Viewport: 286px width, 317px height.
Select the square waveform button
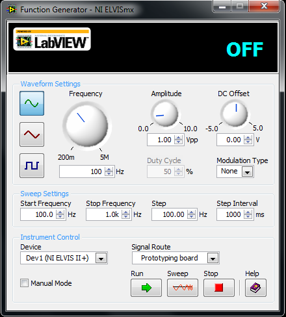pyautogui.click(x=32, y=166)
